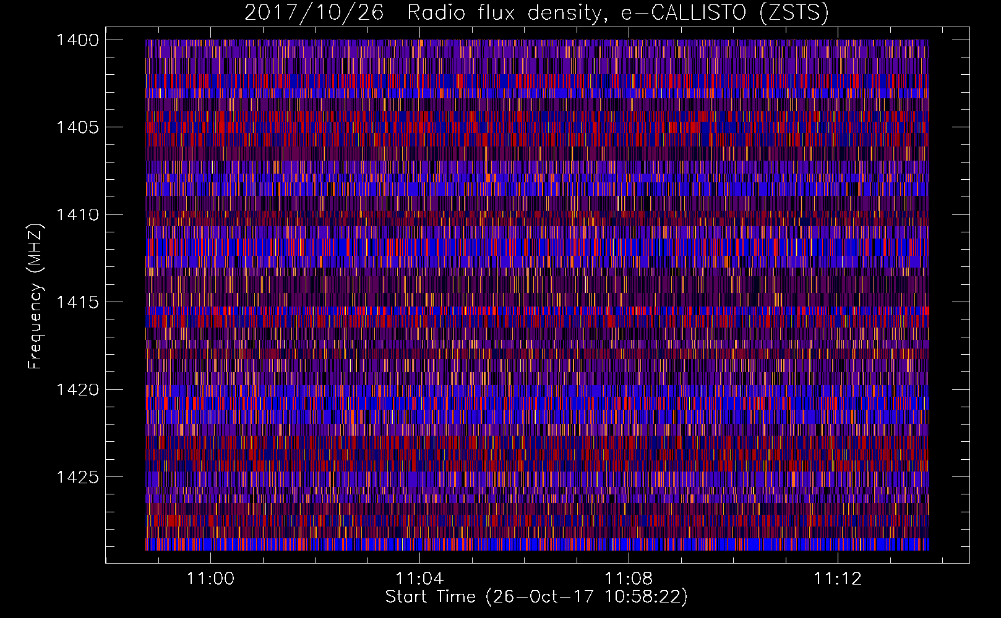
Task: Click the 'Frequency (MHZ)' axis label
Action: 35,296
